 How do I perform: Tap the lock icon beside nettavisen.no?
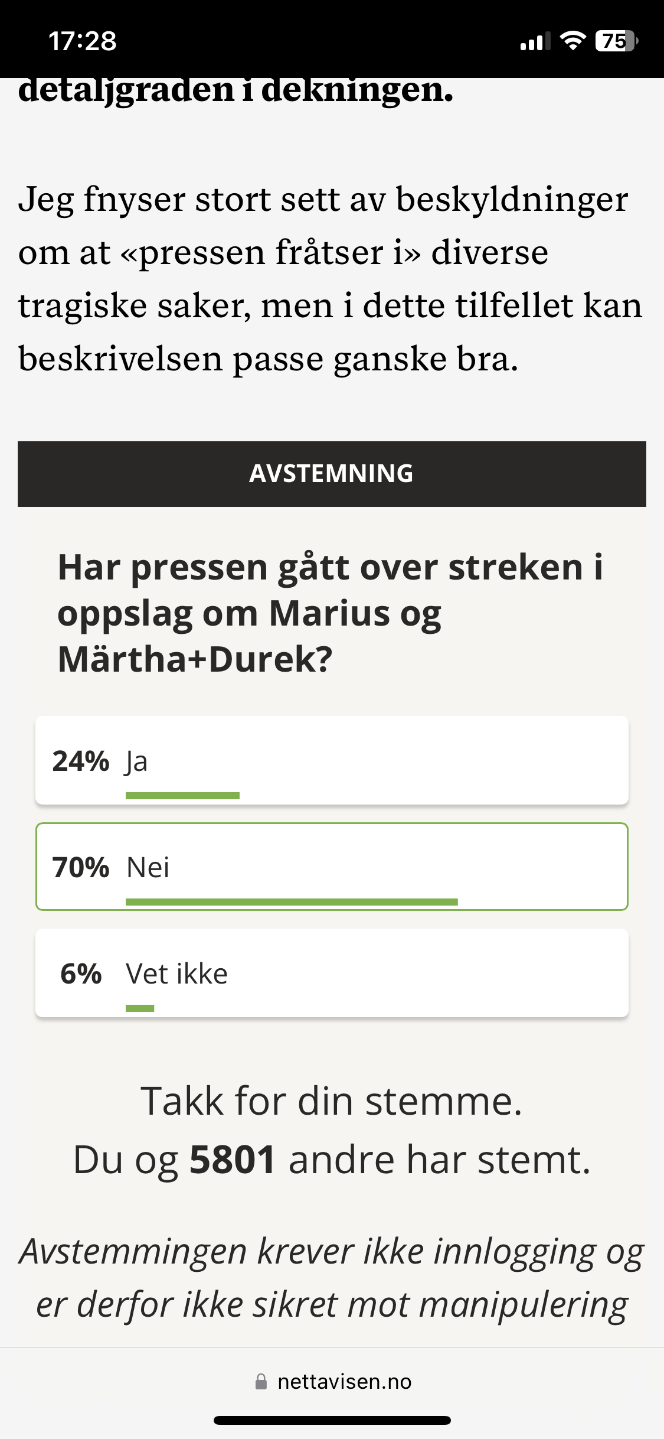point(261,1382)
